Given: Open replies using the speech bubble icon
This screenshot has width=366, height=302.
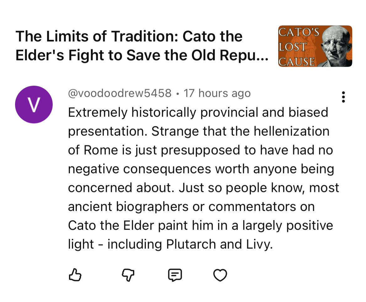Looking at the screenshot, I should click(x=175, y=275).
